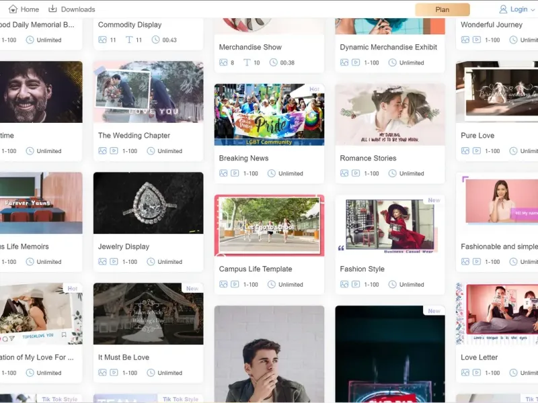The width and height of the screenshot is (538, 403).
Task: Select the Jewelry Display ring thumbnail
Action: [148, 203]
